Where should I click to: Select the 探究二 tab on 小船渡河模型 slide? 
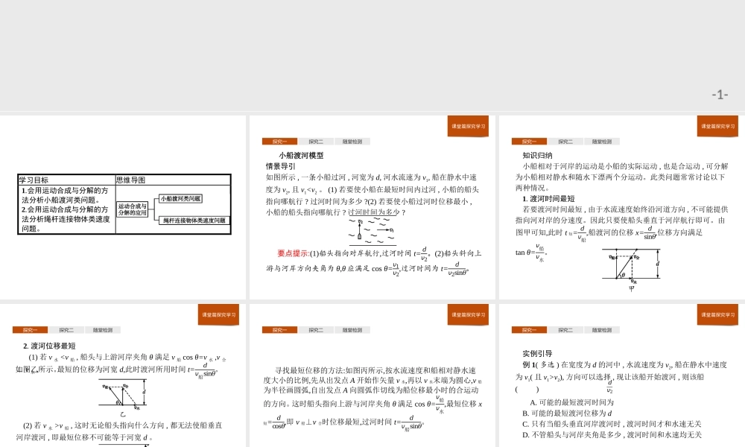coord(317,141)
